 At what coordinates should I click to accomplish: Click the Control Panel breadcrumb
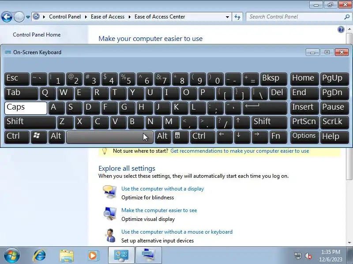coord(65,17)
